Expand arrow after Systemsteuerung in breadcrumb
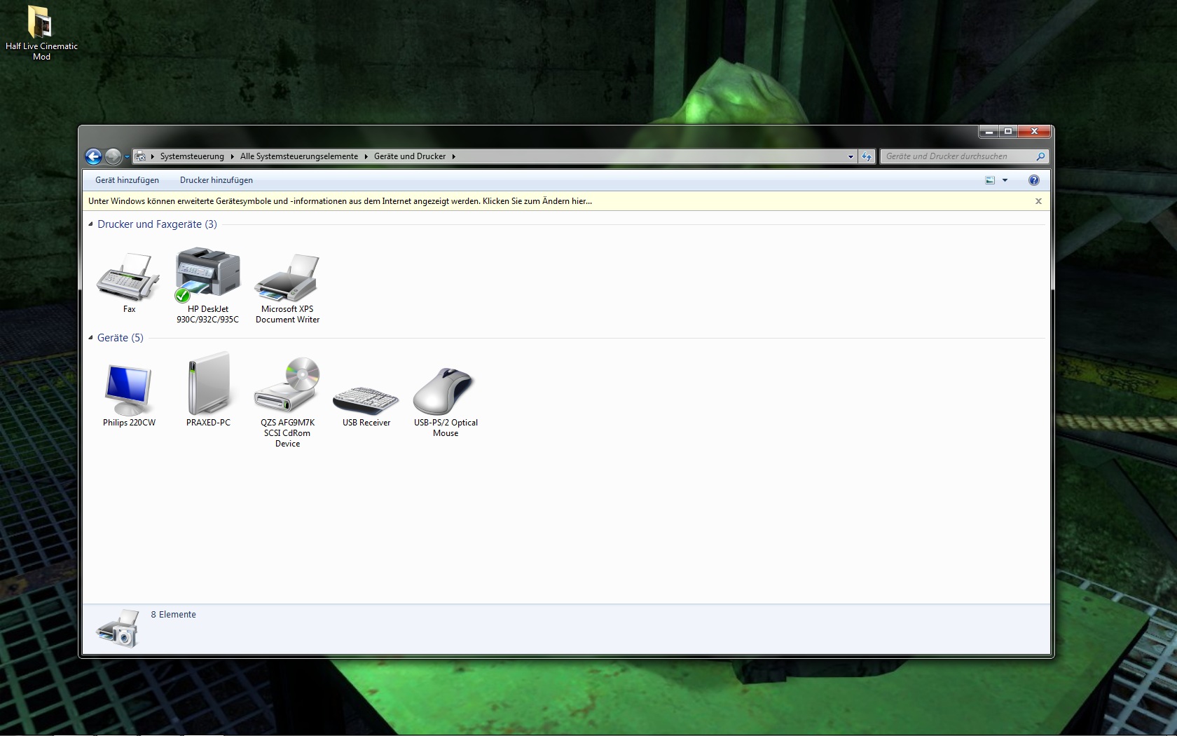The image size is (1177, 736). click(x=232, y=156)
